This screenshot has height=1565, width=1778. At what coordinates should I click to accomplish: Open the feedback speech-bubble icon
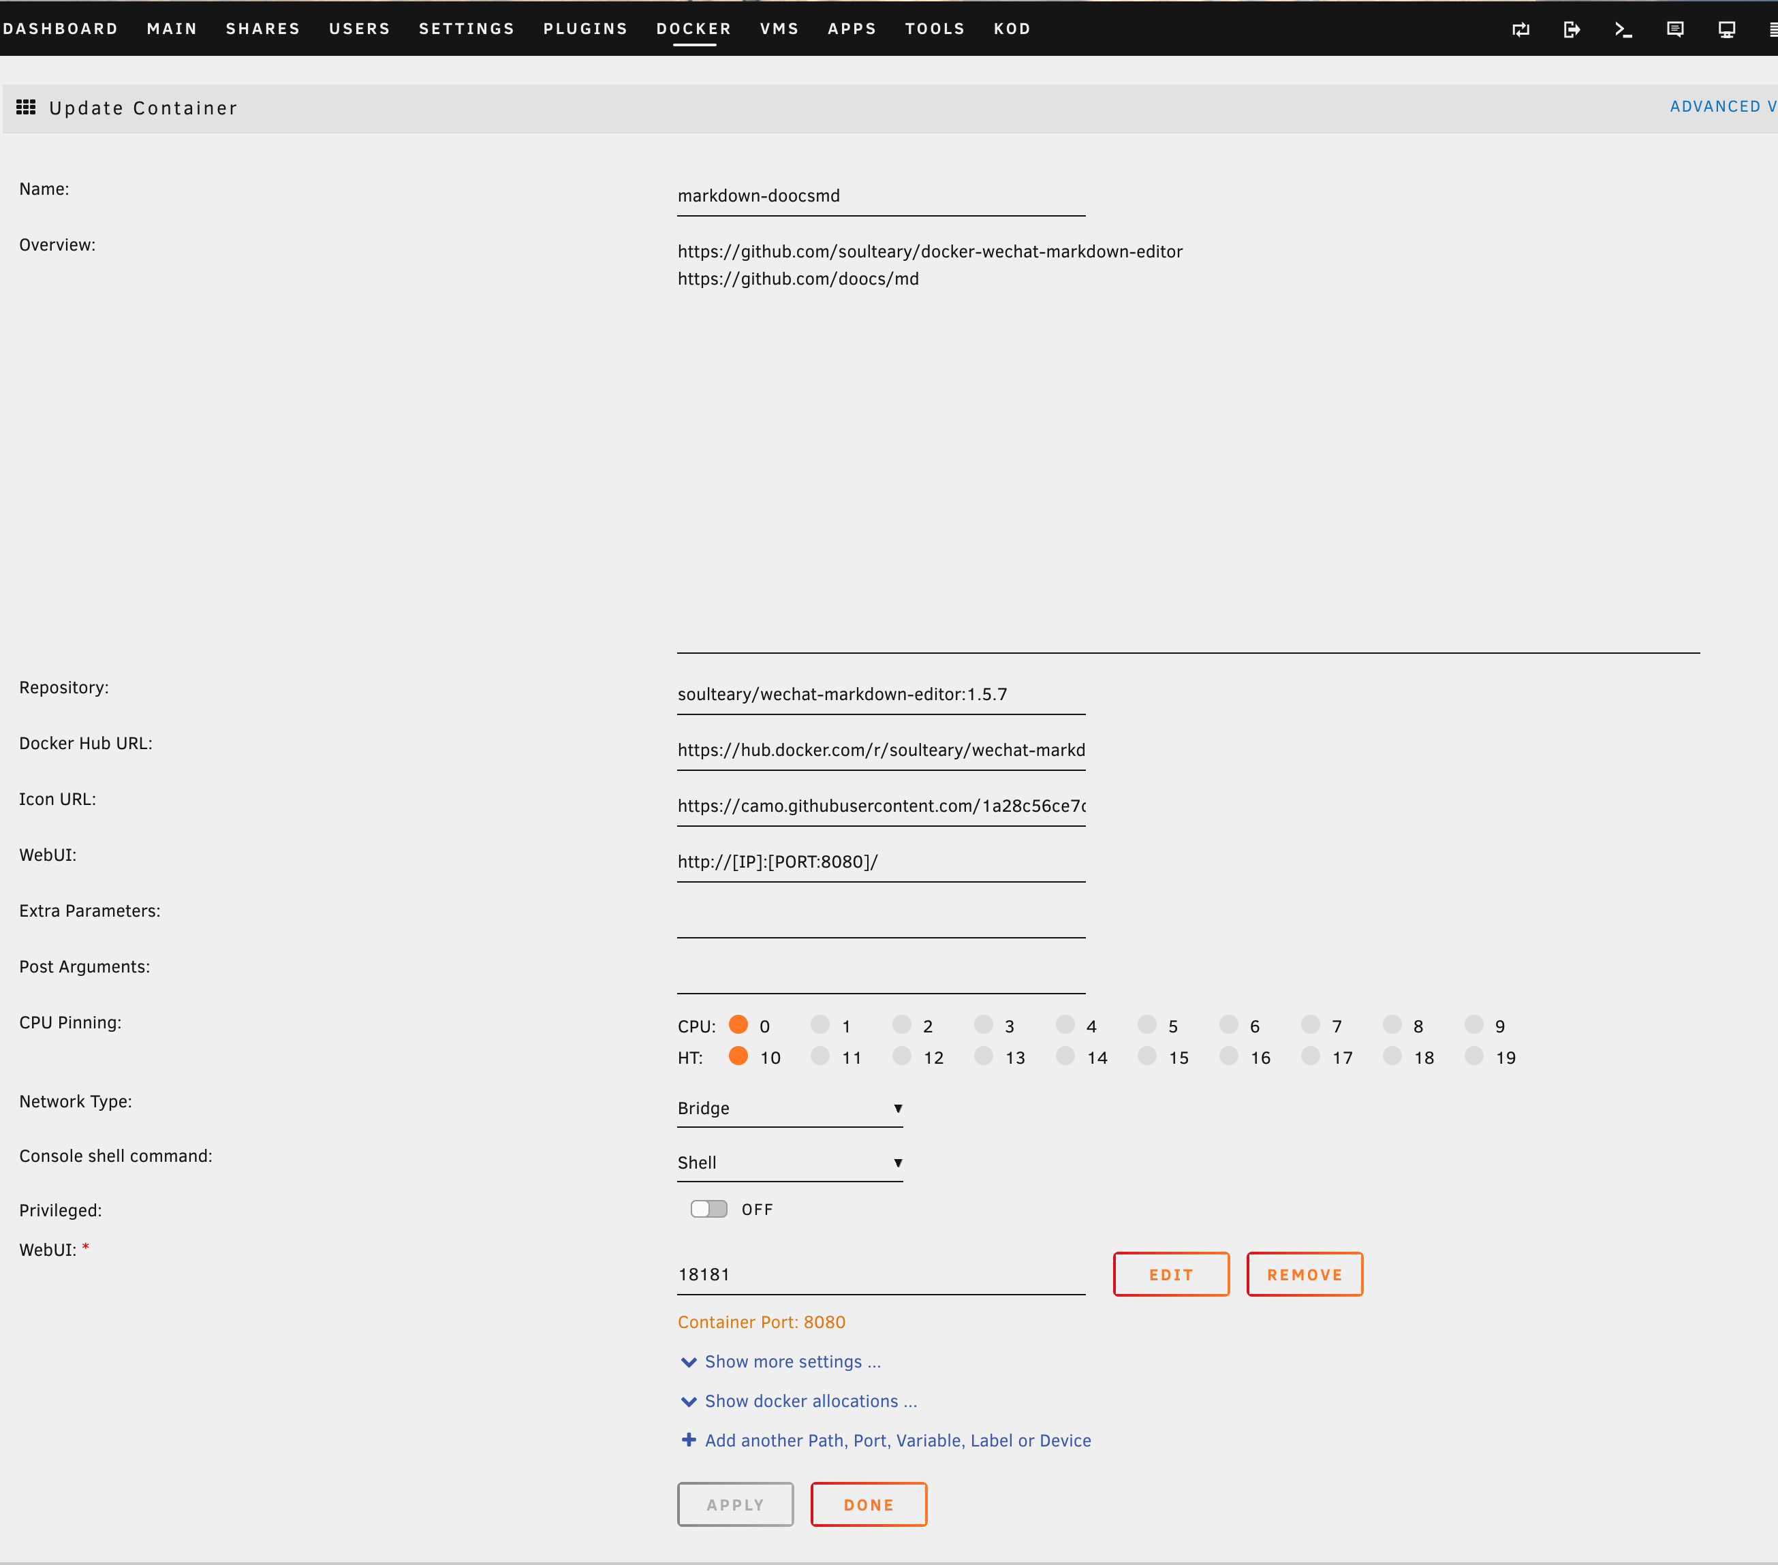click(x=1675, y=29)
